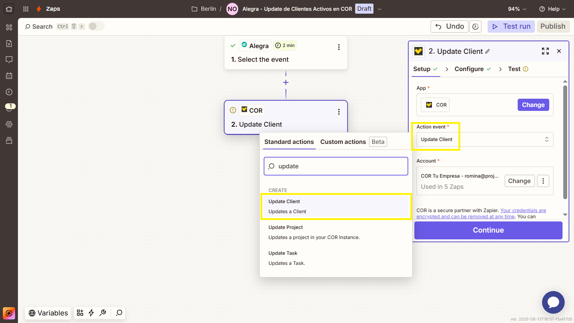Click the Beta label
Image resolution: width=574 pixels, height=323 pixels.
point(378,142)
